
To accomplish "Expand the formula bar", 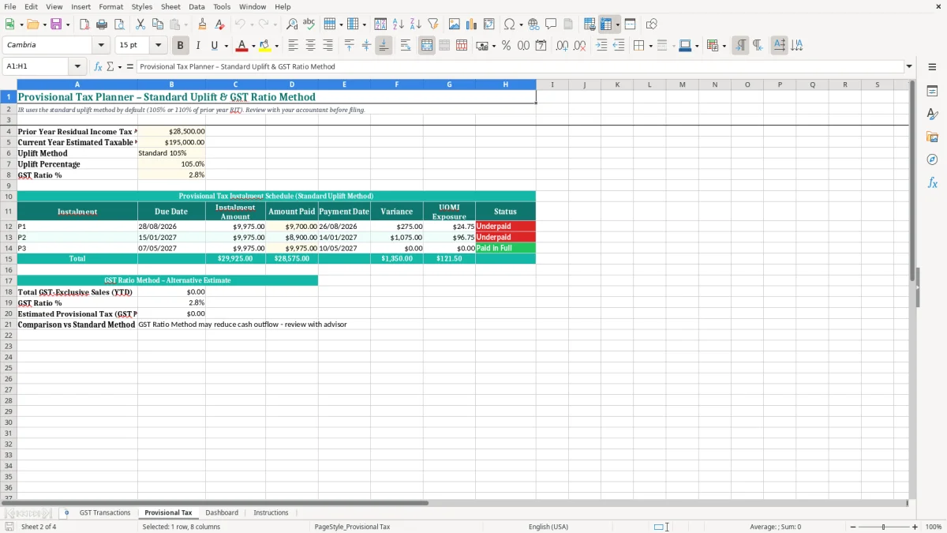I will tap(909, 66).
